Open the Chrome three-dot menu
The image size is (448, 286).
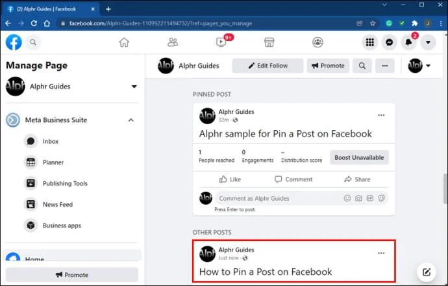441,23
